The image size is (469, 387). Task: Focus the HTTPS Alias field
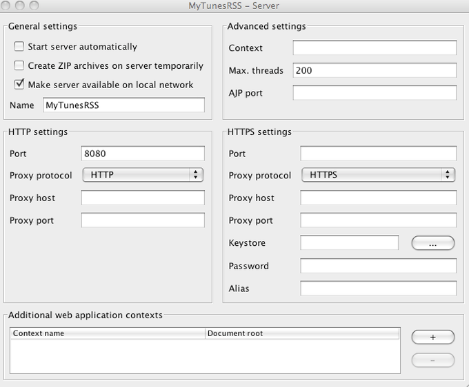[x=378, y=289]
